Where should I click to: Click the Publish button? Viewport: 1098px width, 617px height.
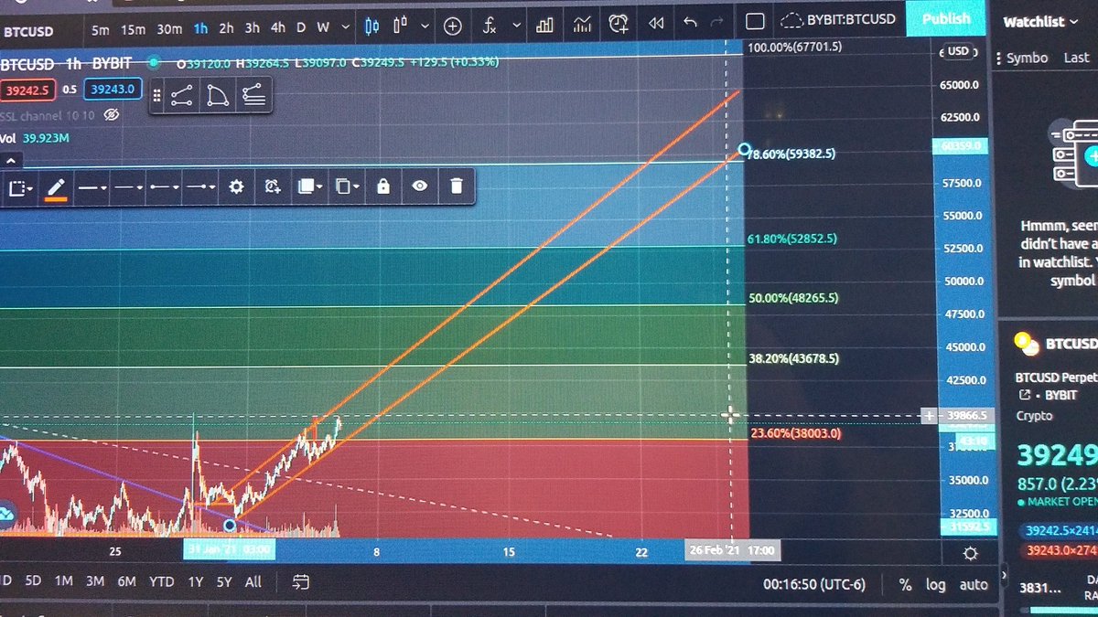pyautogui.click(x=946, y=17)
